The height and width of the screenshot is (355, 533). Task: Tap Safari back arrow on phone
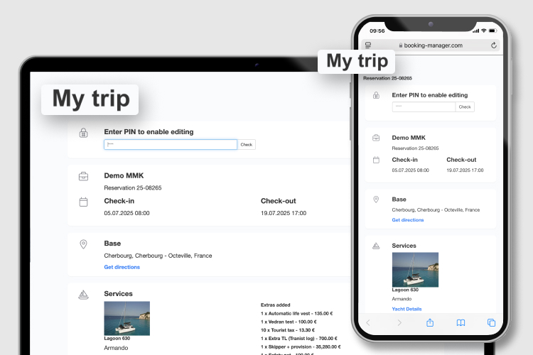(368, 322)
